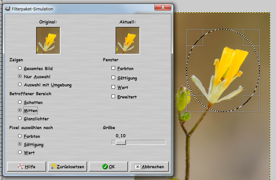Select pixels by Farbton radio button
This screenshot has height=180, width=276.
pos(20,136)
